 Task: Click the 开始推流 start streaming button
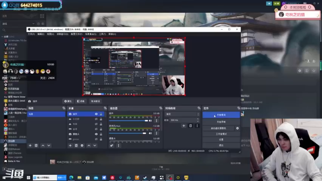point(221,115)
